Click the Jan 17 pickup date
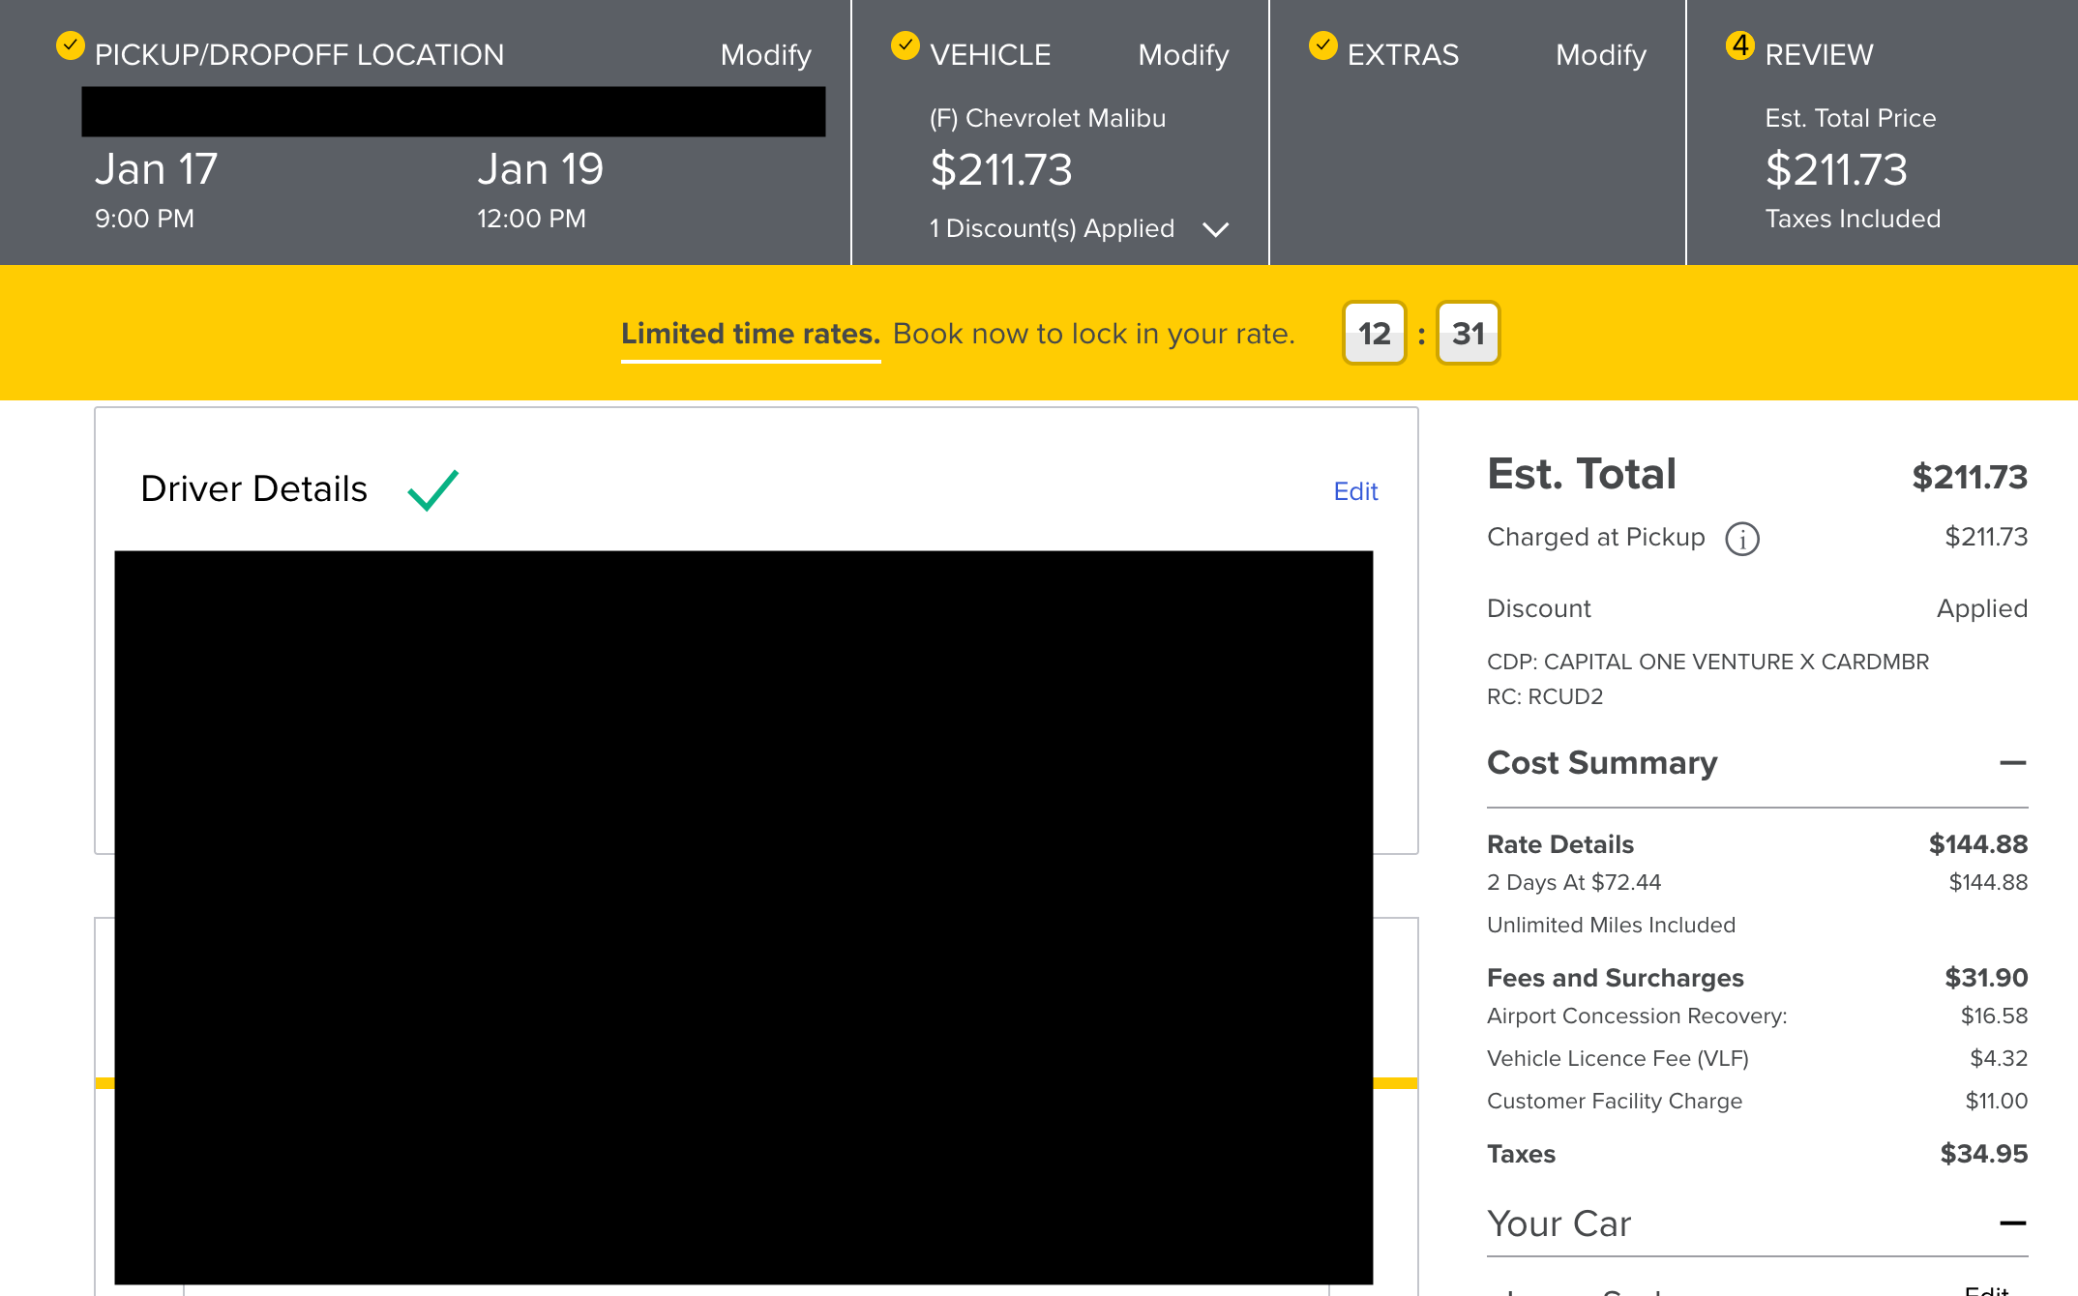The image size is (2078, 1296). click(x=157, y=170)
